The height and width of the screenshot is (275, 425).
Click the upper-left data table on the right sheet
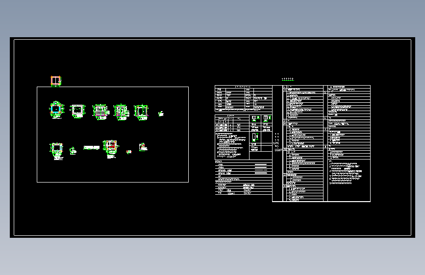[244, 98]
